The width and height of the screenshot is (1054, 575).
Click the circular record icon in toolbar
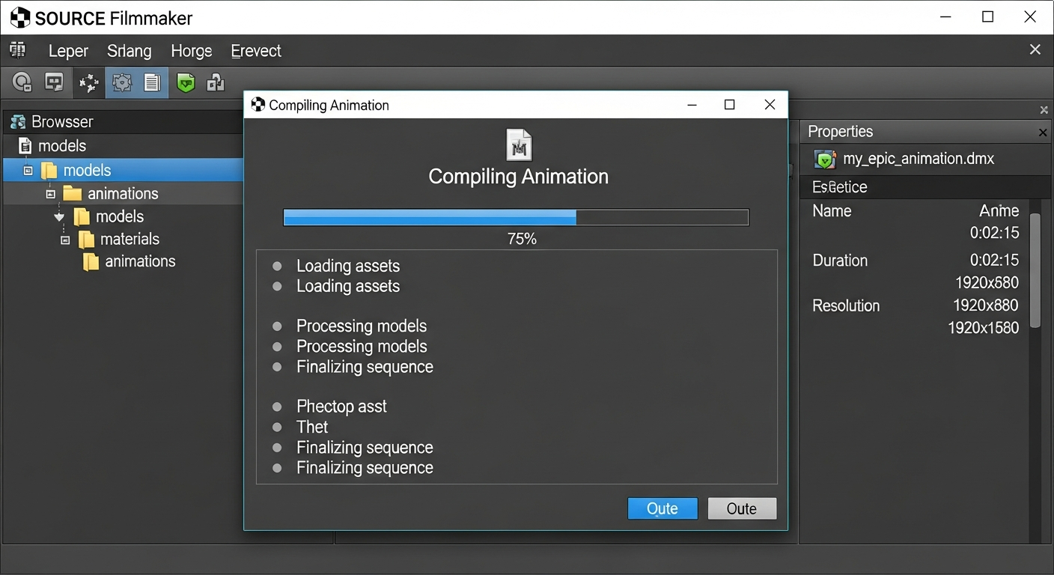22,82
